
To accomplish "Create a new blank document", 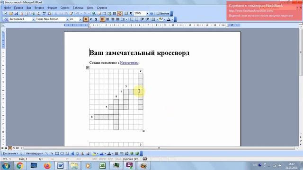I will pyautogui.click(x=6, y=14).
